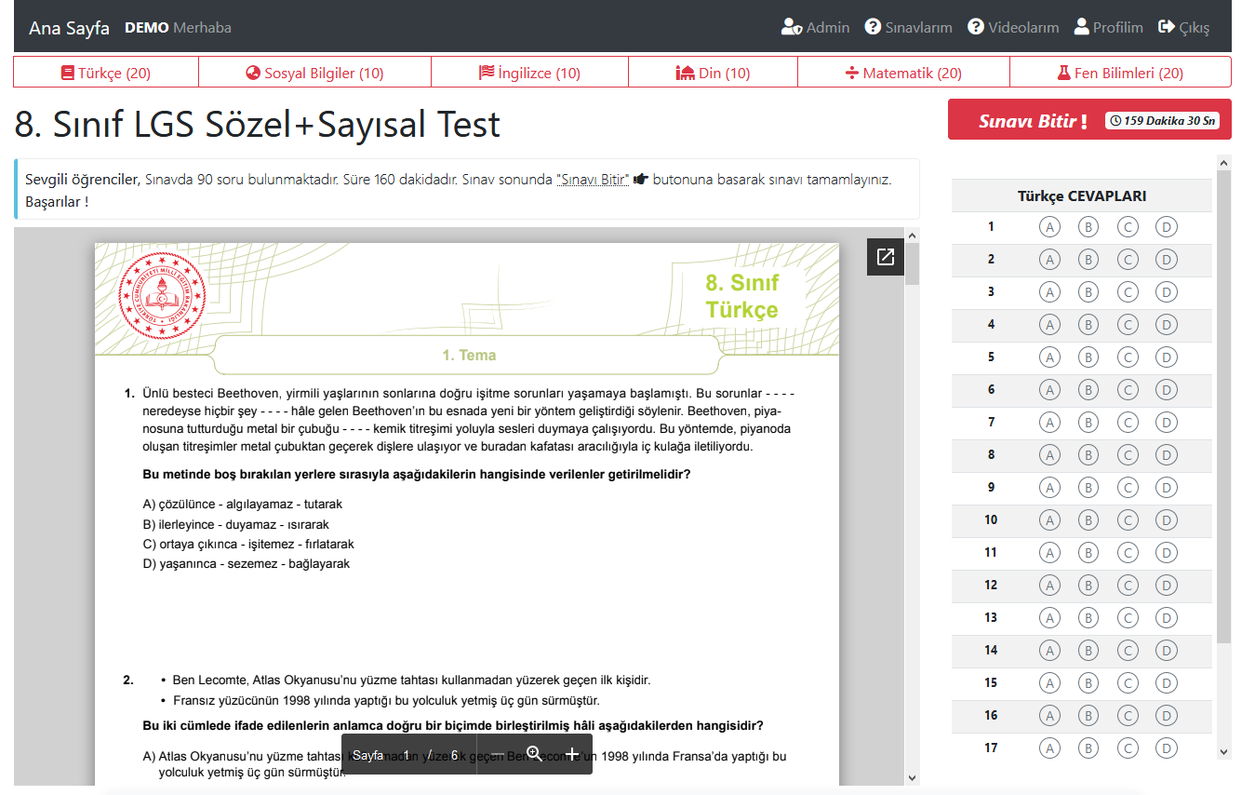Screen dimensions: 1255x795
Task: Click the "Sınavı Bitir" underlined text in instructions
Action: click(593, 180)
